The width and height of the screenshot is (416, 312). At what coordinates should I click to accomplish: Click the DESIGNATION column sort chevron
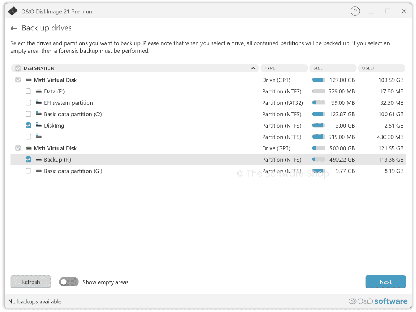coord(253,68)
